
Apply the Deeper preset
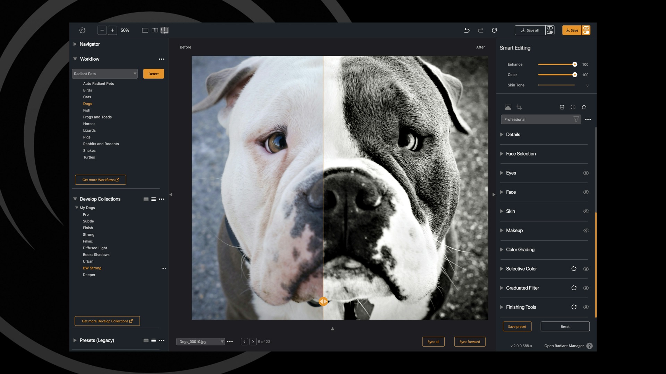tap(89, 275)
